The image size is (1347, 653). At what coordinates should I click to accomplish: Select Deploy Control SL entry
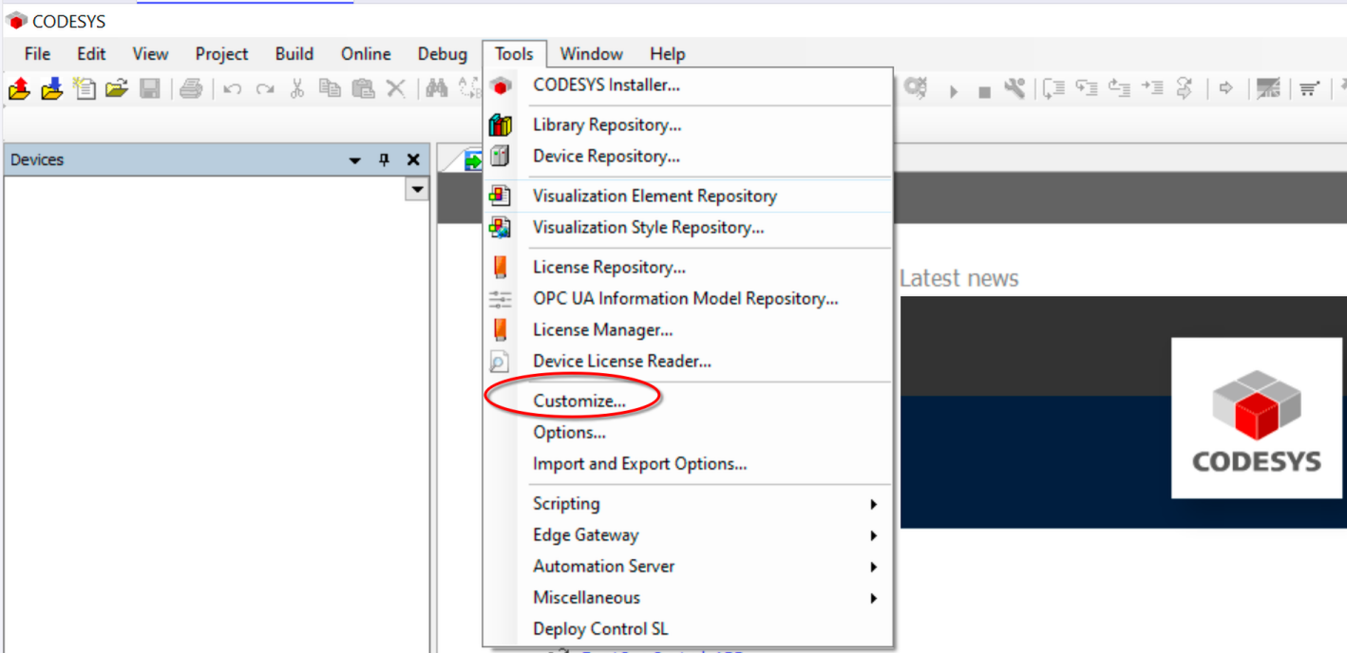(x=689, y=629)
